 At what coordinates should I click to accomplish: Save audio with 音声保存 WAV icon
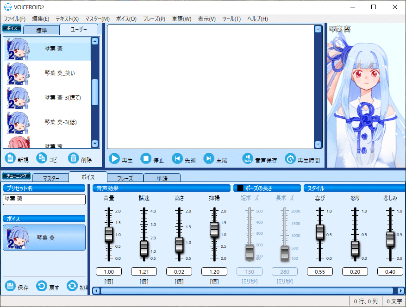[x=248, y=158]
